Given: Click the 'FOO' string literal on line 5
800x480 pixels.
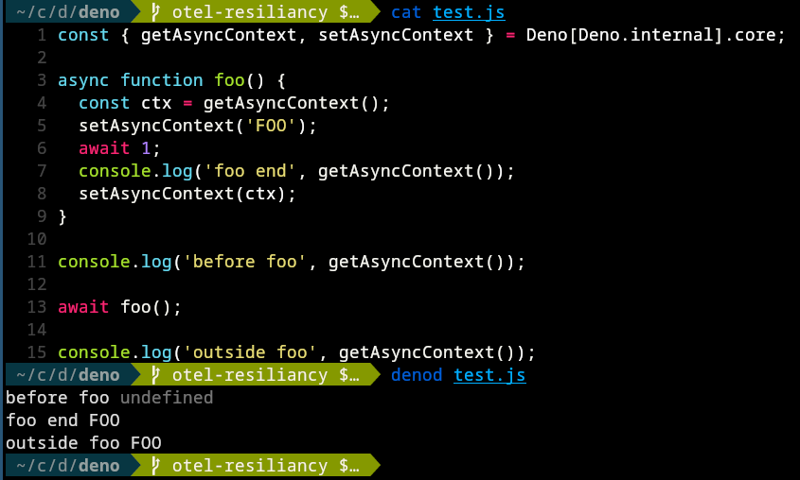Looking at the screenshot, I should tap(281, 126).
